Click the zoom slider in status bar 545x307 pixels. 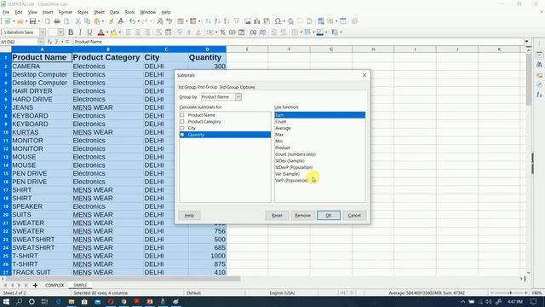tap(510, 293)
